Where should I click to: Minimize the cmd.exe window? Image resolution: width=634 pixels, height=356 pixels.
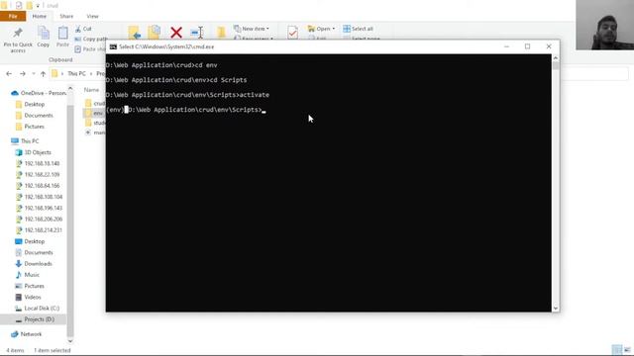coord(506,46)
